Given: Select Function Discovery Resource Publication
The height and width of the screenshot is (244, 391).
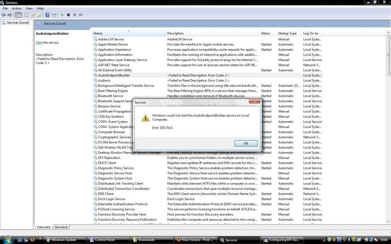Looking at the screenshot, I should [x=127, y=220].
